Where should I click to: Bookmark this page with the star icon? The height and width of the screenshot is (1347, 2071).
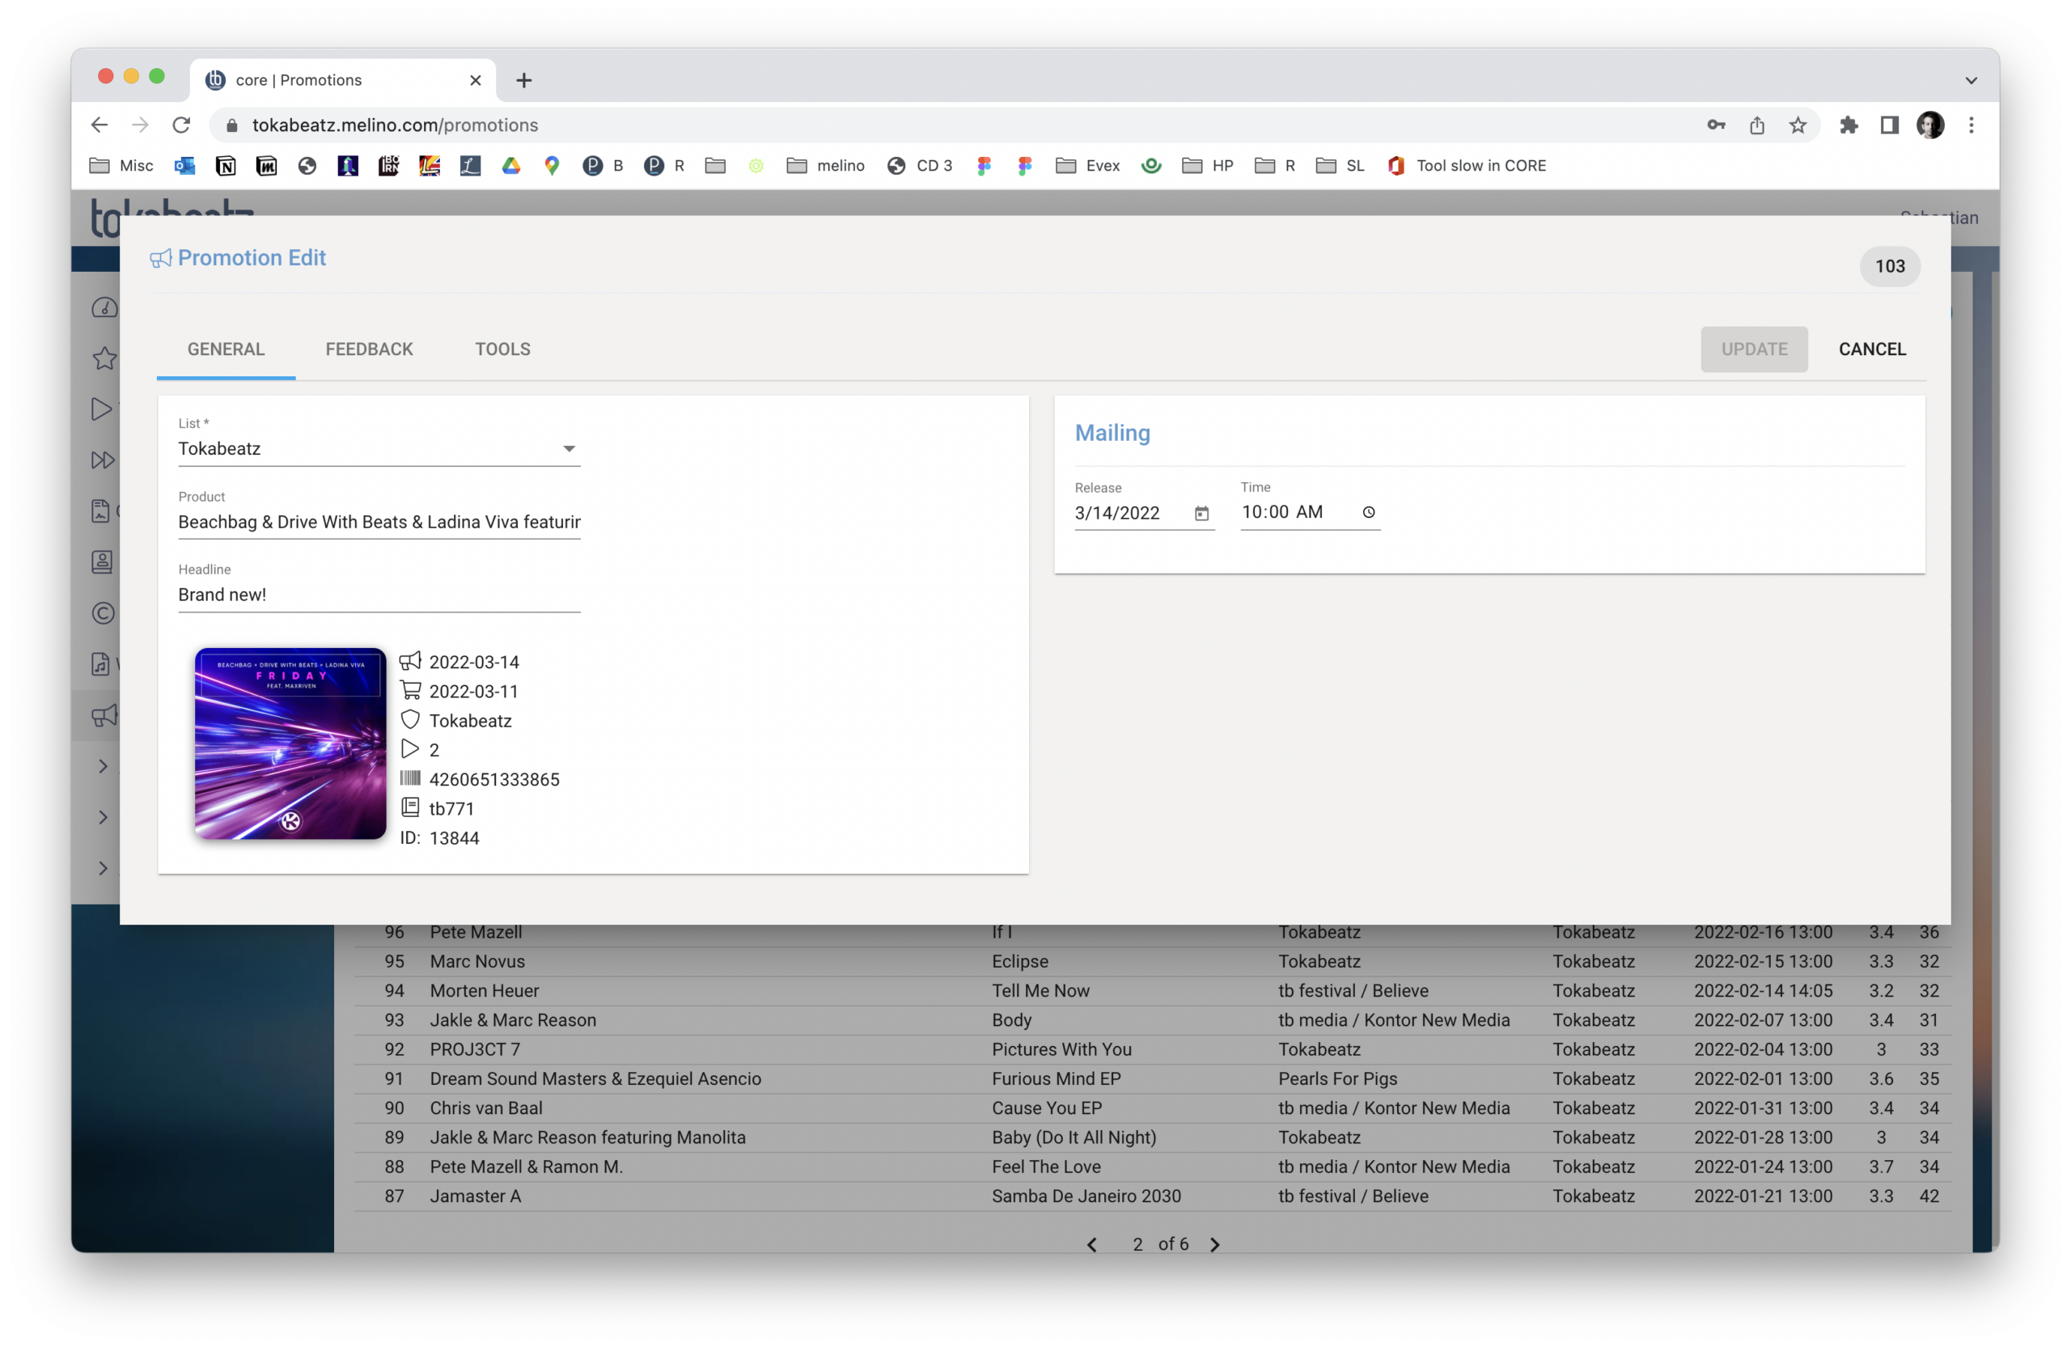(x=1798, y=125)
